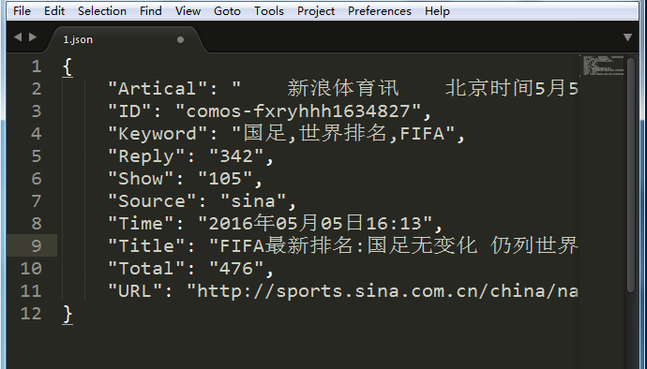The height and width of the screenshot is (369, 647).
Task: Click line number 12 in gutter
Action: point(31,314)
